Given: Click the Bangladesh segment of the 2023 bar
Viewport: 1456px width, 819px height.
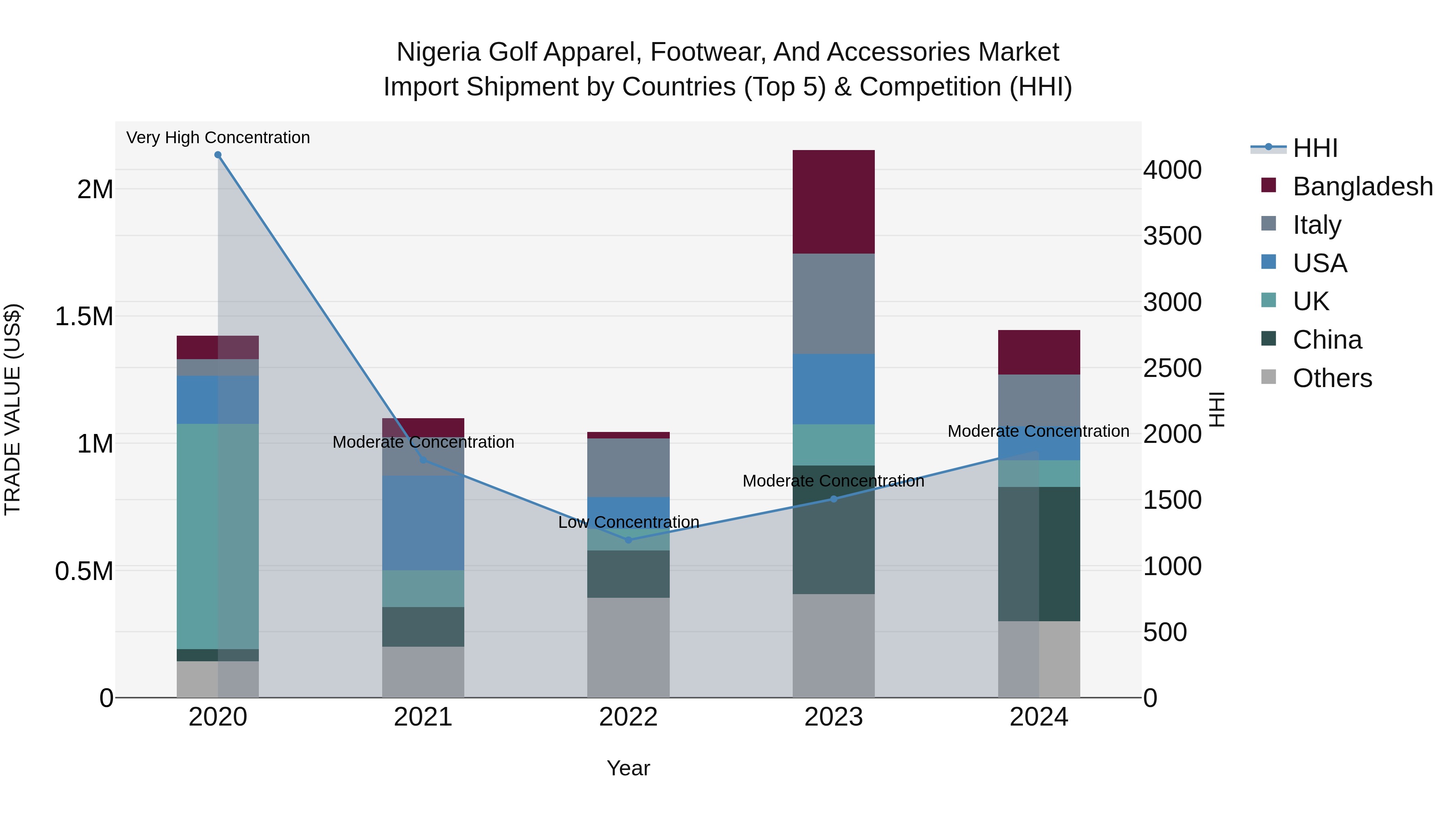Looking at the screenshot, I should pyautogui.click(x=834, y=202).
